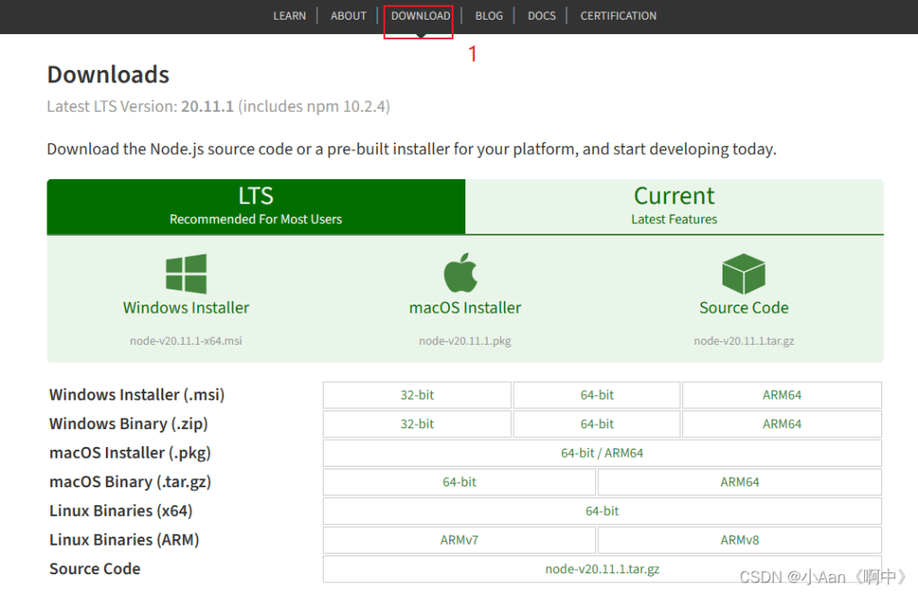Download Linux Binaries x64 64-bit

click(x=602, y=511)
